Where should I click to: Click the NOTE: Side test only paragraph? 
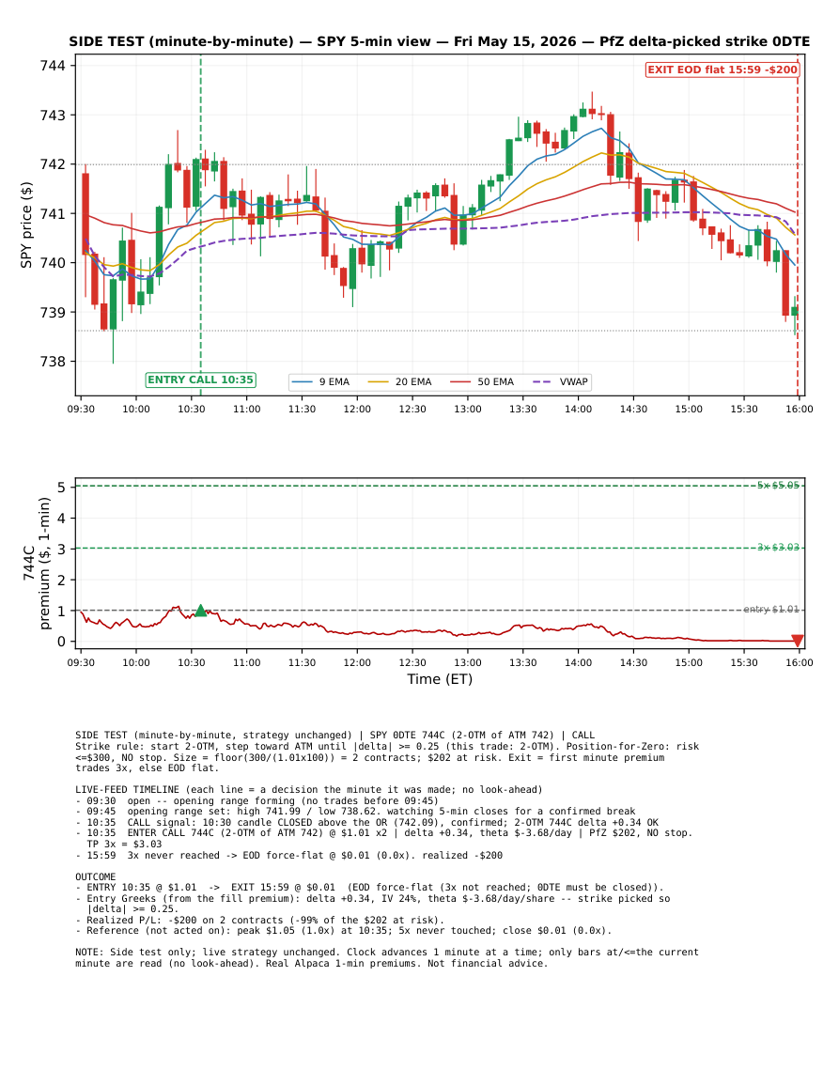tap(387, 957)
